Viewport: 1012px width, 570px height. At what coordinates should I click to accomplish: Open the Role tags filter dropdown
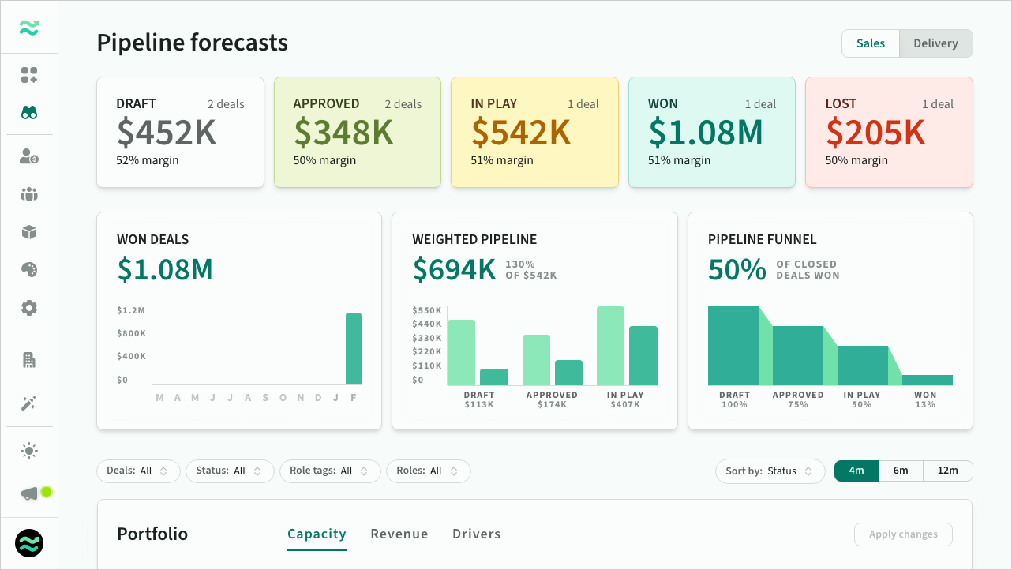[329, 471]
